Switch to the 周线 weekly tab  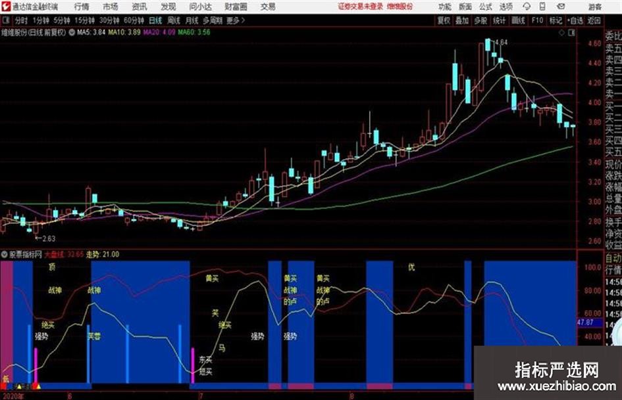click(173, 20)
